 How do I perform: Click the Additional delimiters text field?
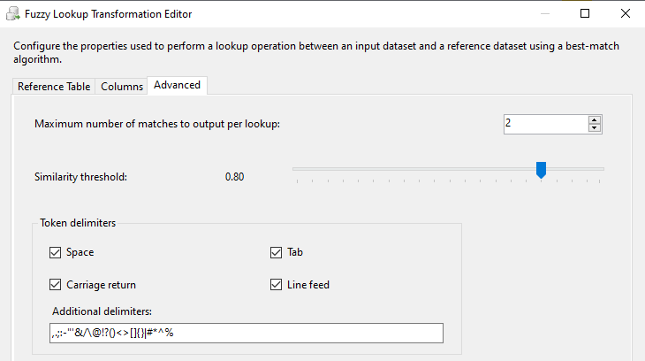point(247,333)
